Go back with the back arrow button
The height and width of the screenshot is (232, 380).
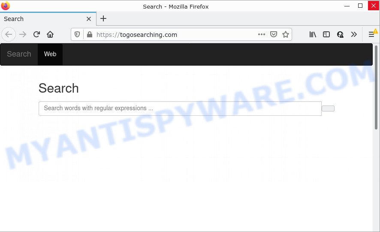pos(9,34)
